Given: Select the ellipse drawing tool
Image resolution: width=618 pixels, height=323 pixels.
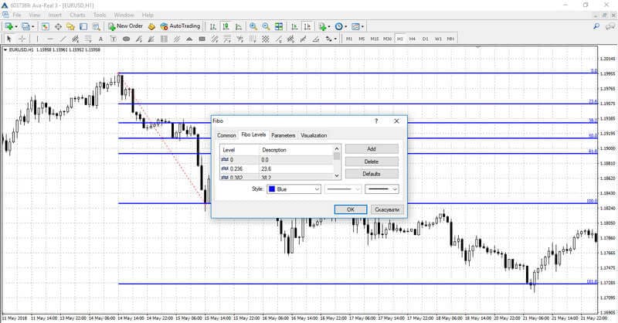Looking at the screenshot, I should point(126,39).
